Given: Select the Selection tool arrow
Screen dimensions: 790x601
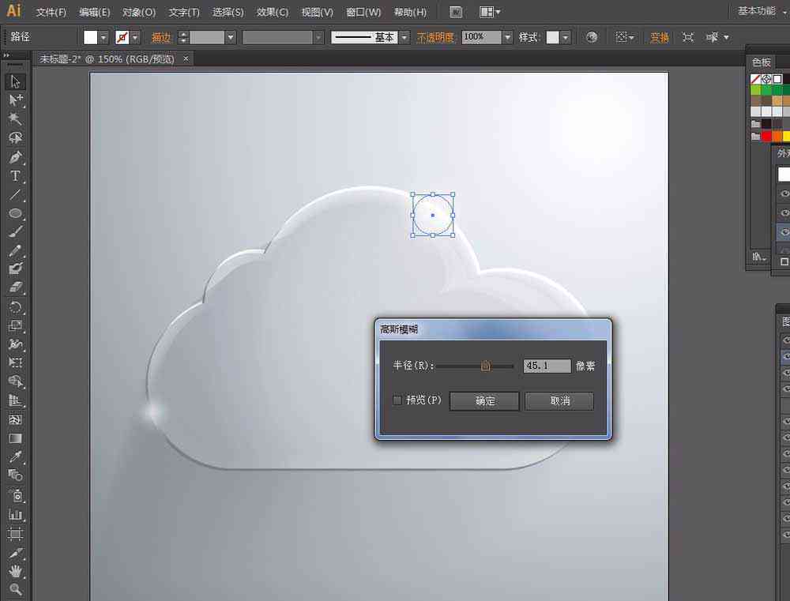Looking at the screenshot, I should pos(15,81).
